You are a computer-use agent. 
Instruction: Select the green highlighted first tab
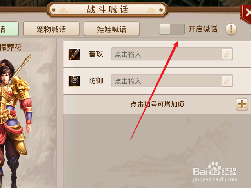[x=9, y=29]
